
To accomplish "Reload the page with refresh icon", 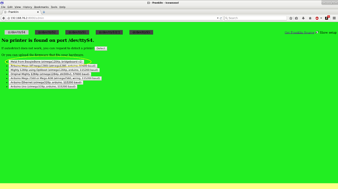I will (221, 18).
